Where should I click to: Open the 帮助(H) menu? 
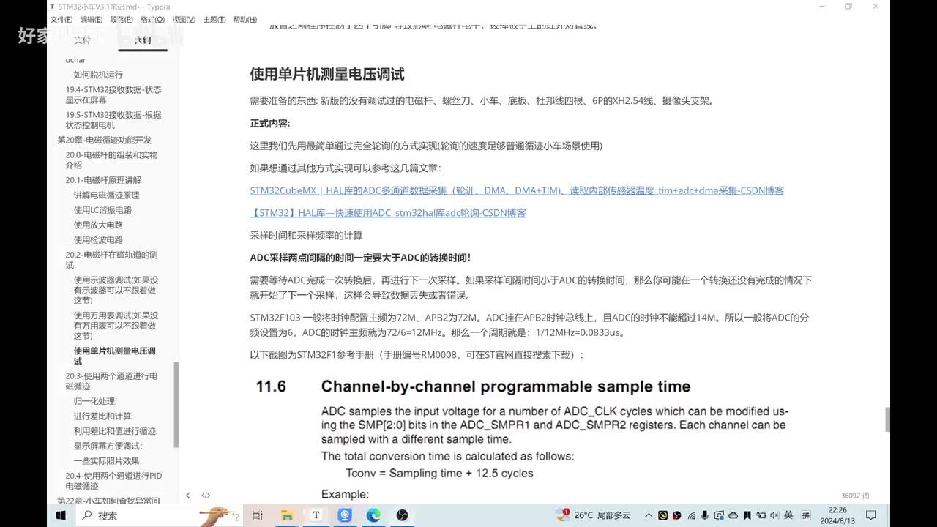click(244, 20)
